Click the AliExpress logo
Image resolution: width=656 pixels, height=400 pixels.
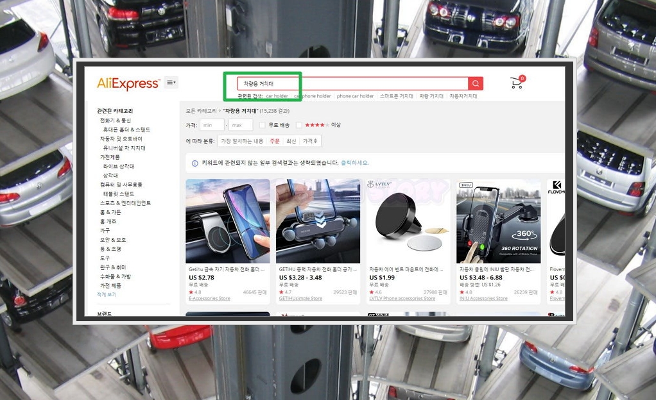(128, 83)
